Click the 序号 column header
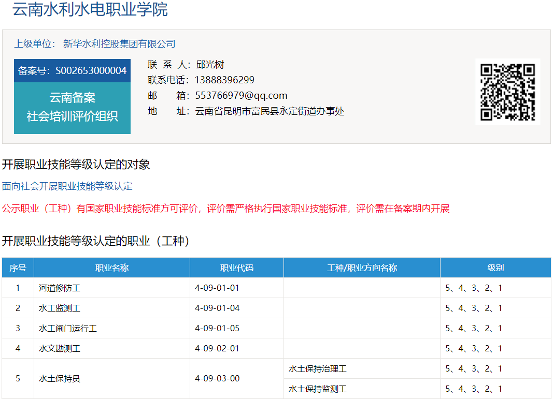 coord(18,268)
